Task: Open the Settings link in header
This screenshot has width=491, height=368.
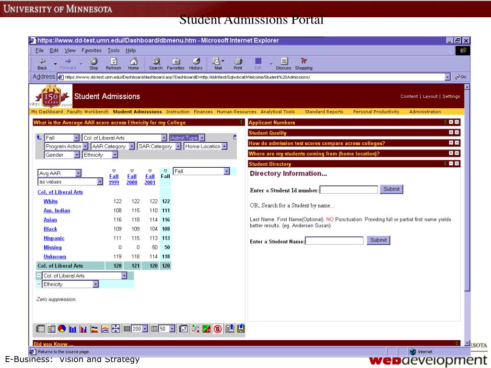Action: (x=451, y=96)
